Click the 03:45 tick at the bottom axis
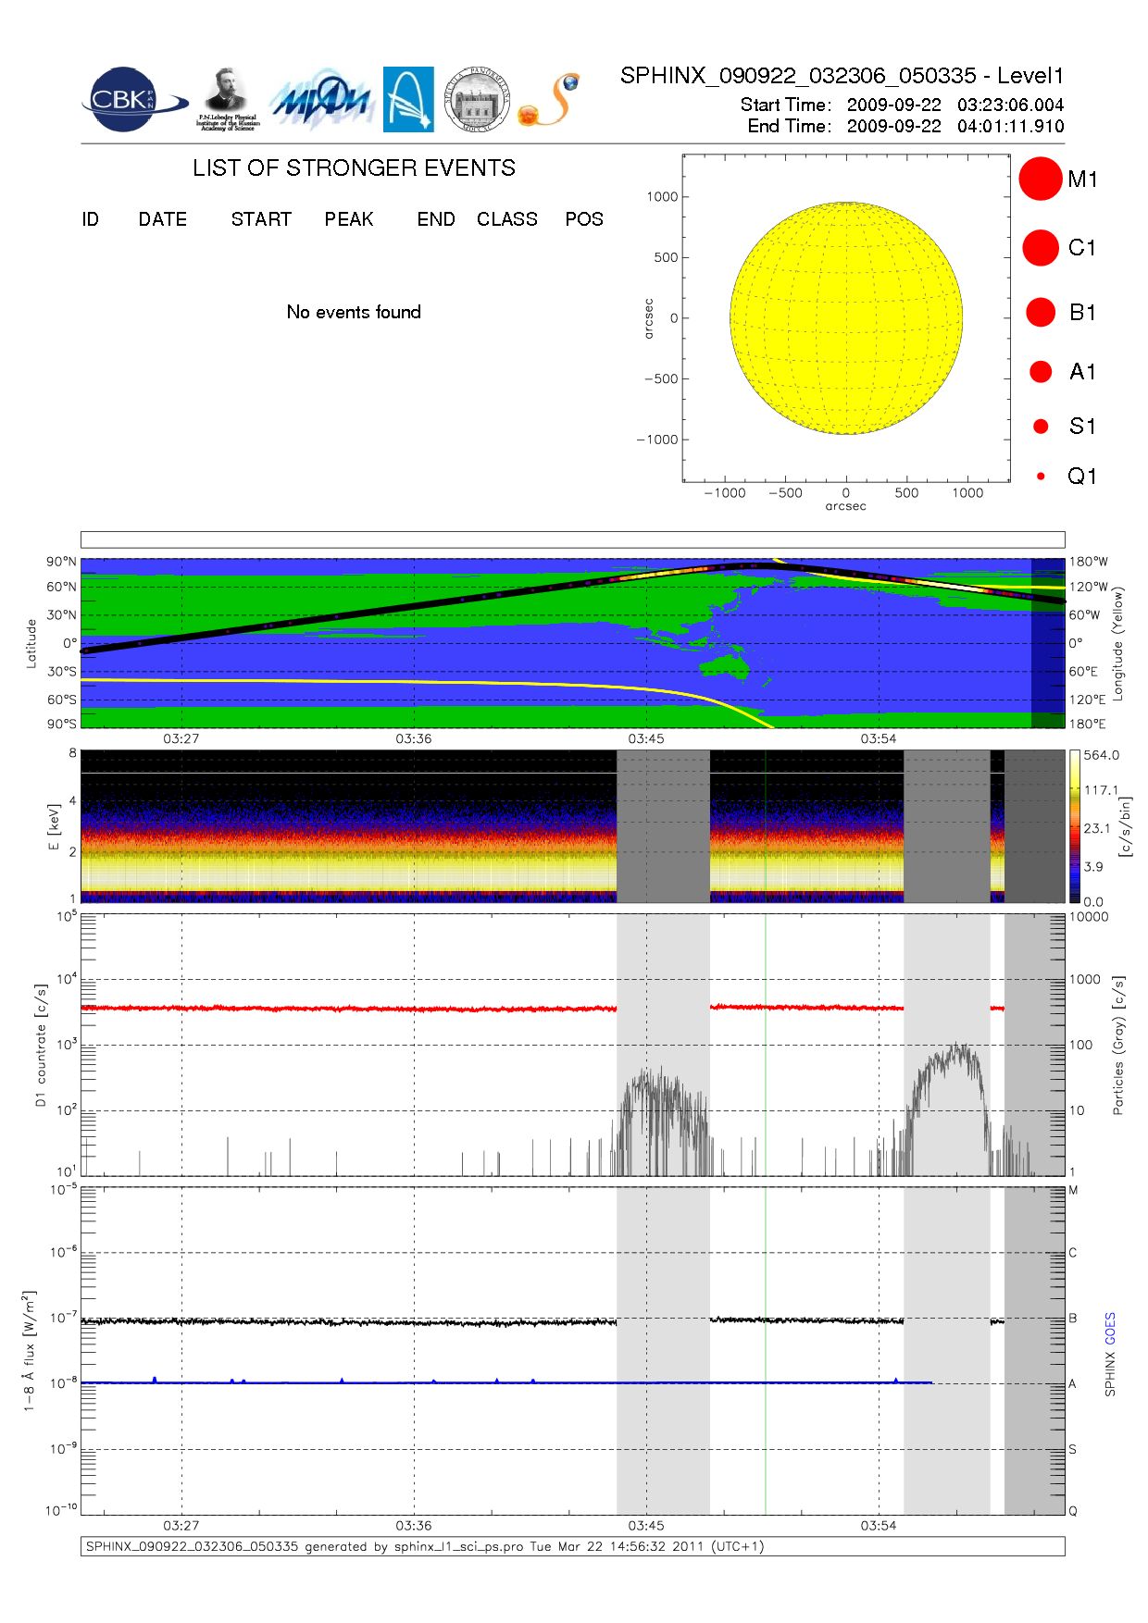The height and width of the screenshot is (1623, 1148). [646, 1525]
